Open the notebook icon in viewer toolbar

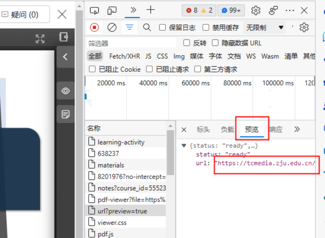click(63, 37)
